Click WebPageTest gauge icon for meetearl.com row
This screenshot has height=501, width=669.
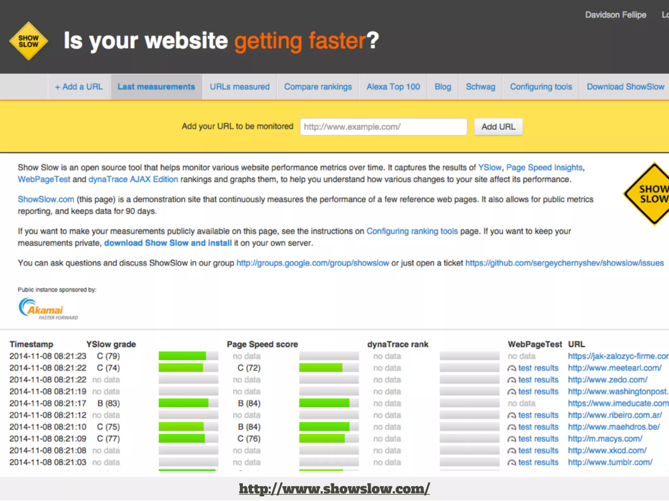pyautogui.click(x=512, y=368)
